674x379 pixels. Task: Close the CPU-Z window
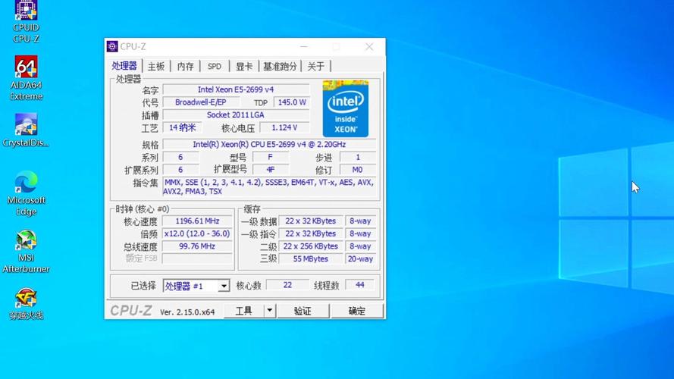pos(369,46)
